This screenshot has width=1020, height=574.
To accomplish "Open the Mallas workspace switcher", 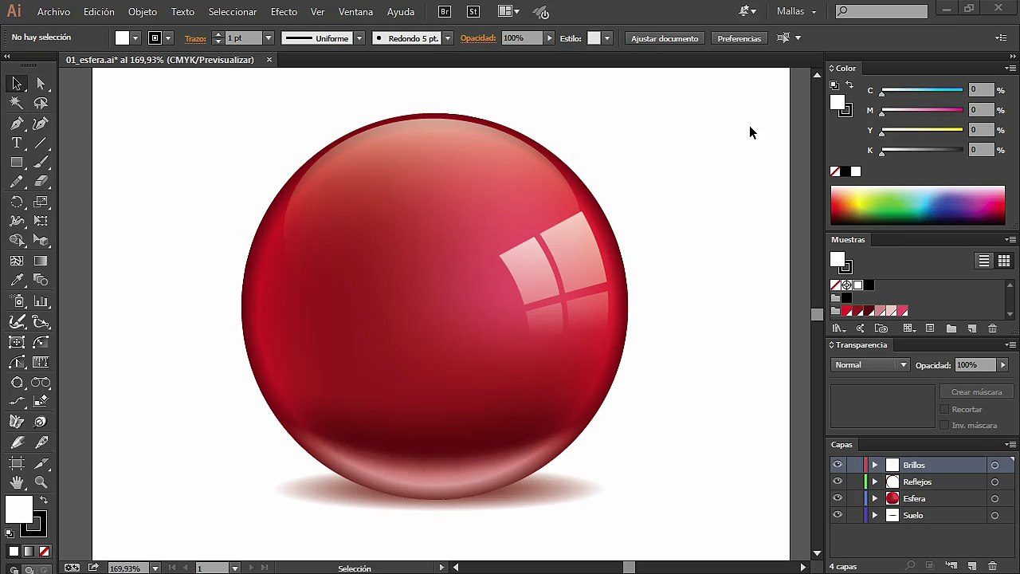I will point(797,11).
